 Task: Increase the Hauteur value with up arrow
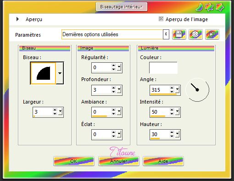click(172, 132)
